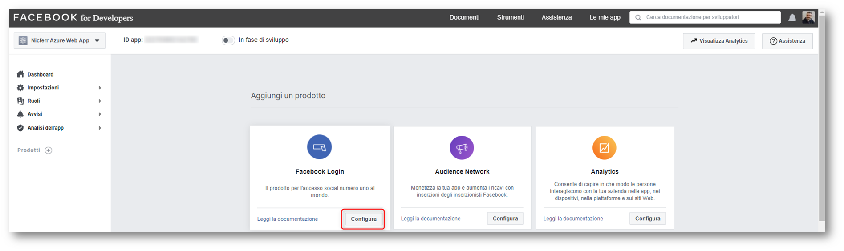Click the Avvisi bell icon in sidebar
844x251 pixels.
click(x=20, y=114)
